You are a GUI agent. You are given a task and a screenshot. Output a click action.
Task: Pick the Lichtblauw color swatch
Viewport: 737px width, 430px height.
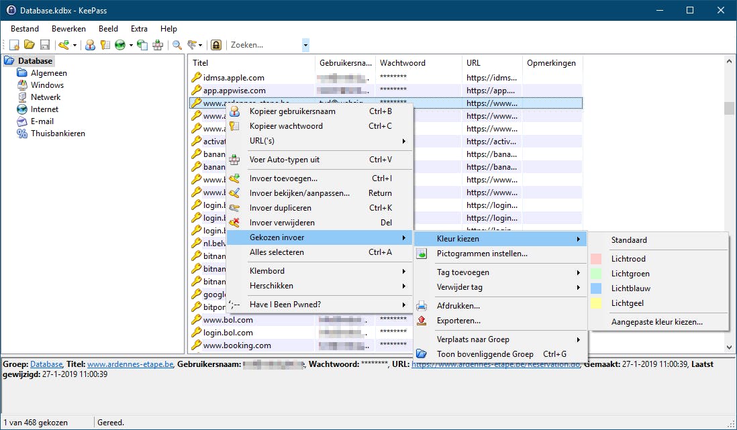[x=631, y=288]
